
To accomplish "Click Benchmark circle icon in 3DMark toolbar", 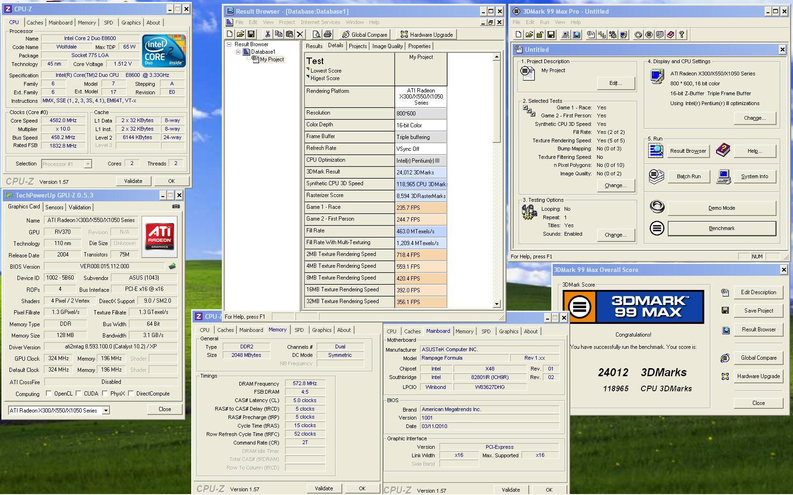I will click(x=649, y=34).
